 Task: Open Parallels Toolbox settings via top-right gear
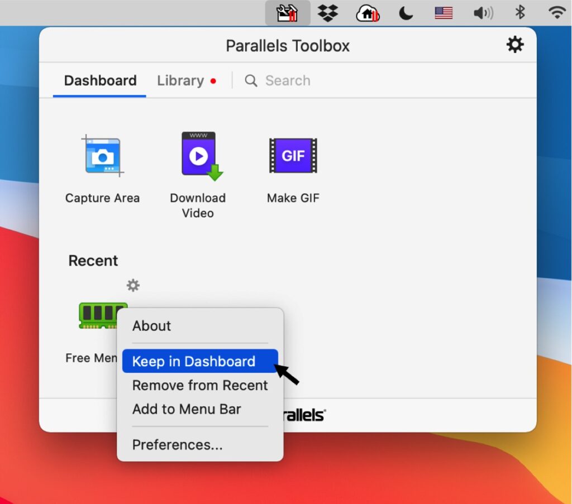[x=514, y=45]
